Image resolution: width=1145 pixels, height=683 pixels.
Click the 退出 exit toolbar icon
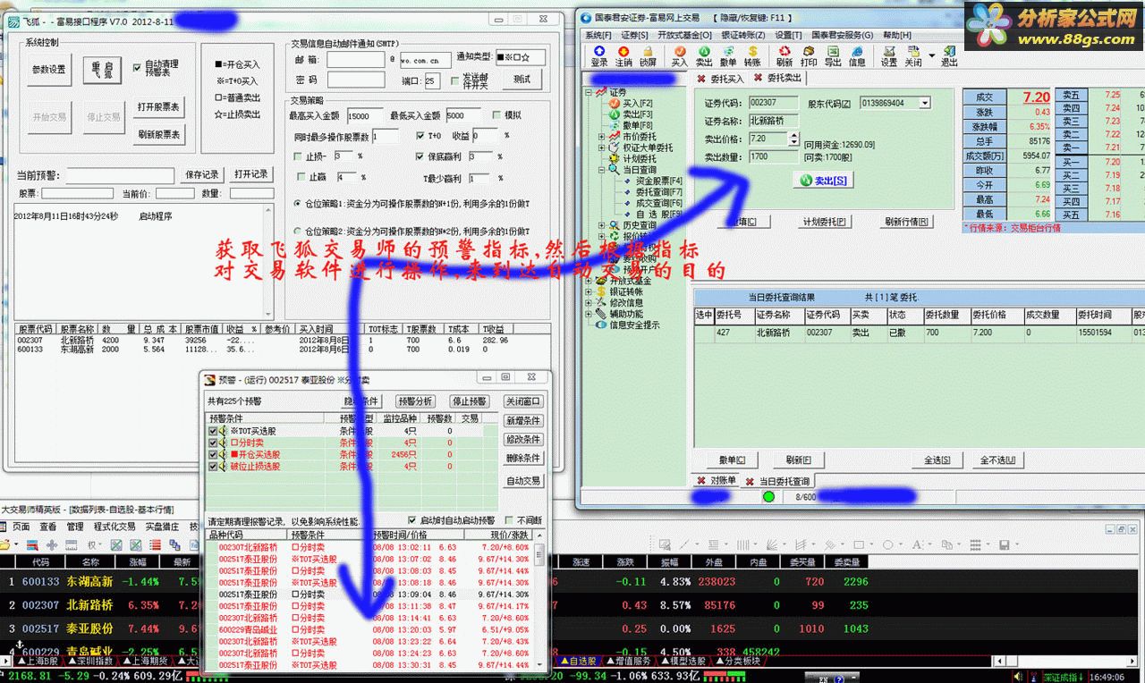[949, 56]
